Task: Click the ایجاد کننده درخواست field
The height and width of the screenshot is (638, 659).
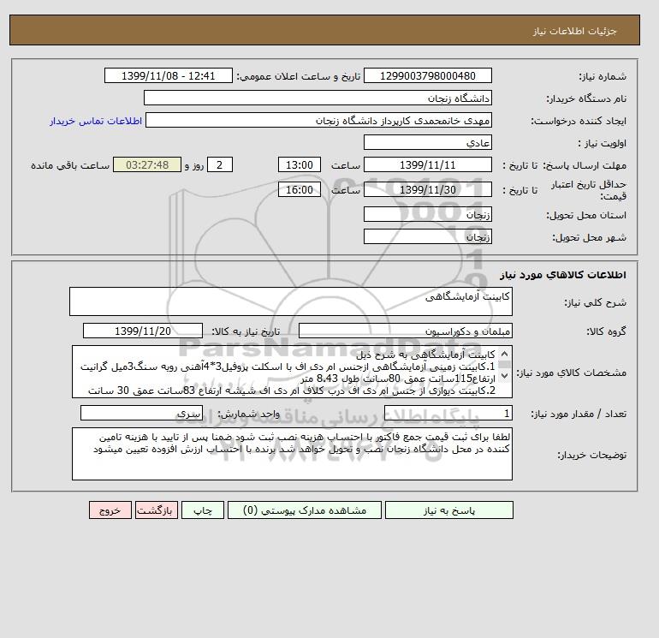Action: coord(318,120)
